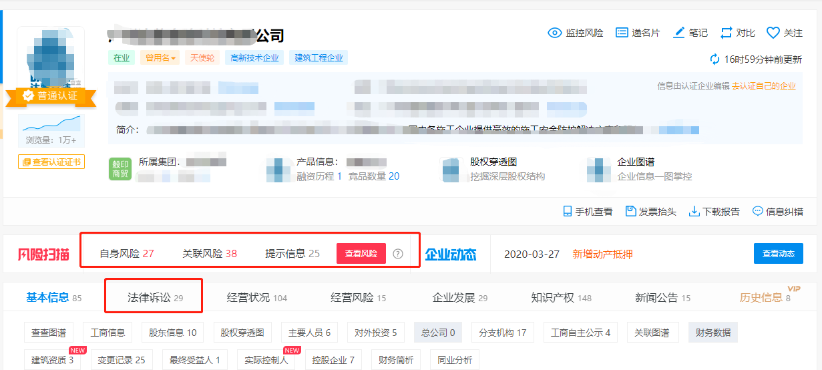This screenshot has width=822, height=370.
Task: Expand the 曾用名 dropdown tag
Action: (x=161, y=58)
